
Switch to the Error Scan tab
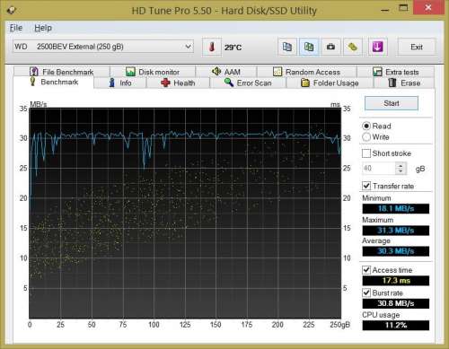pos(248,83)
